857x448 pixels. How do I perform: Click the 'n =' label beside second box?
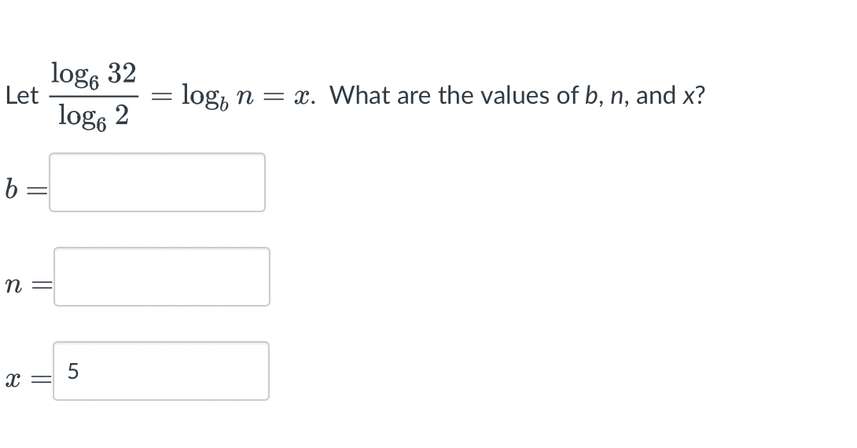[28, 285]
